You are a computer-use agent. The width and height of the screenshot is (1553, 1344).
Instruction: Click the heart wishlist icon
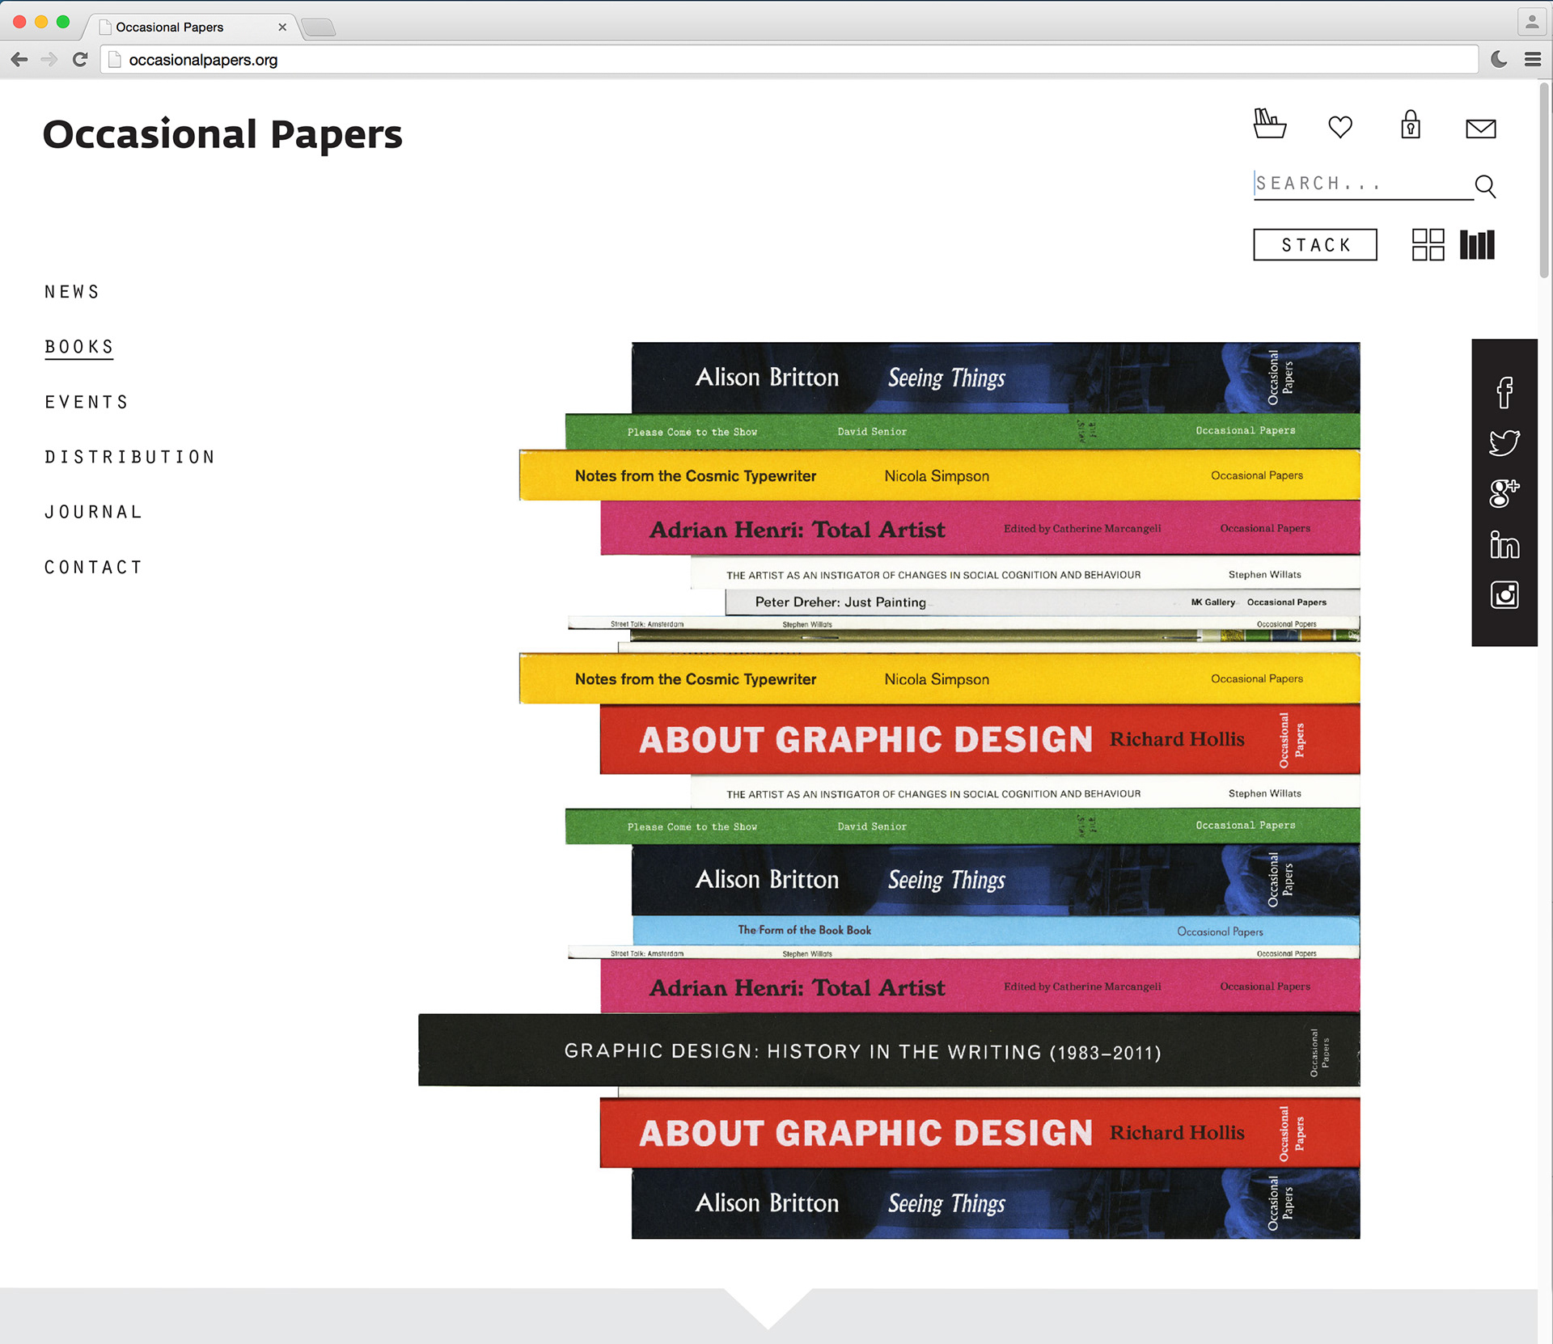point(1340,127)
